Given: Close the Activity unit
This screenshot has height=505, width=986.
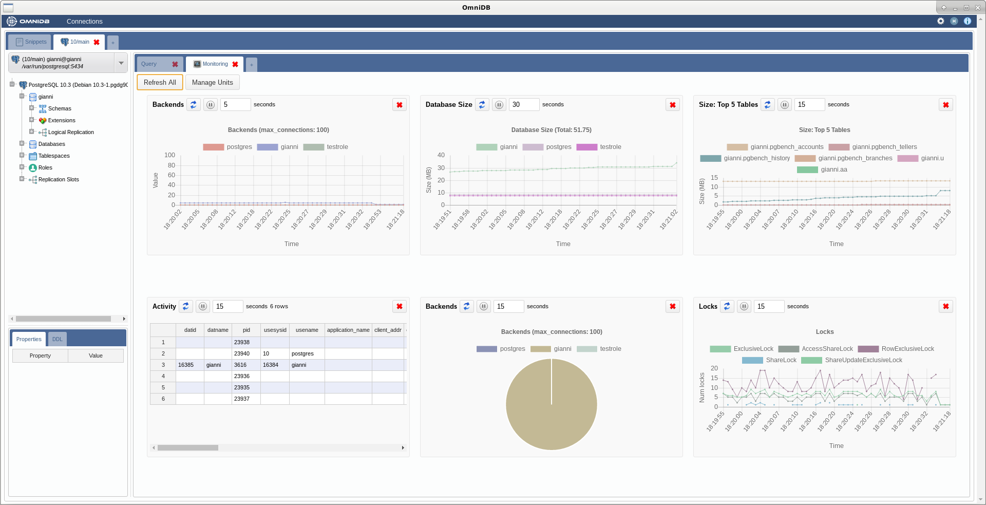Looking at the screenshot, I should coord(400,307).
